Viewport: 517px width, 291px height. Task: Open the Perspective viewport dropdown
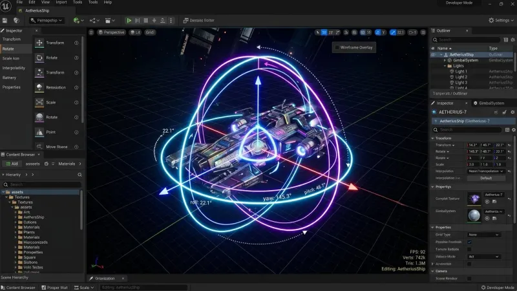[x=111, y=32]
